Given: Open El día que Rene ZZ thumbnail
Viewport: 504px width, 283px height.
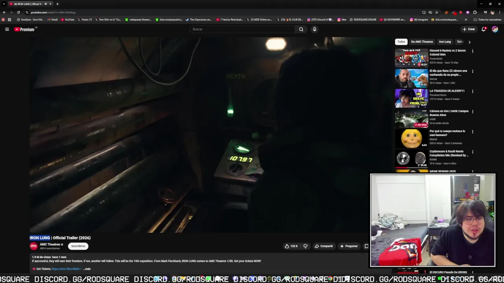Looking at the screenshot, I should point(411,78).
